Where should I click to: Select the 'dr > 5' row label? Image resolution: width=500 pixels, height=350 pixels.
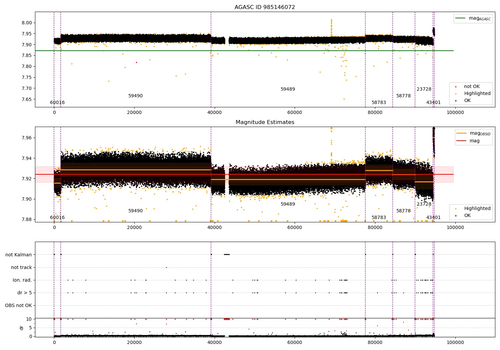[25, 293]
